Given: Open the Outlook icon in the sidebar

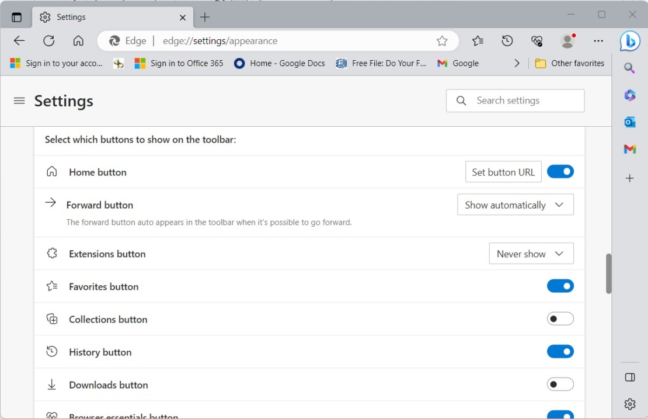Looking at the screenshot, I should [x=630, y=122].
